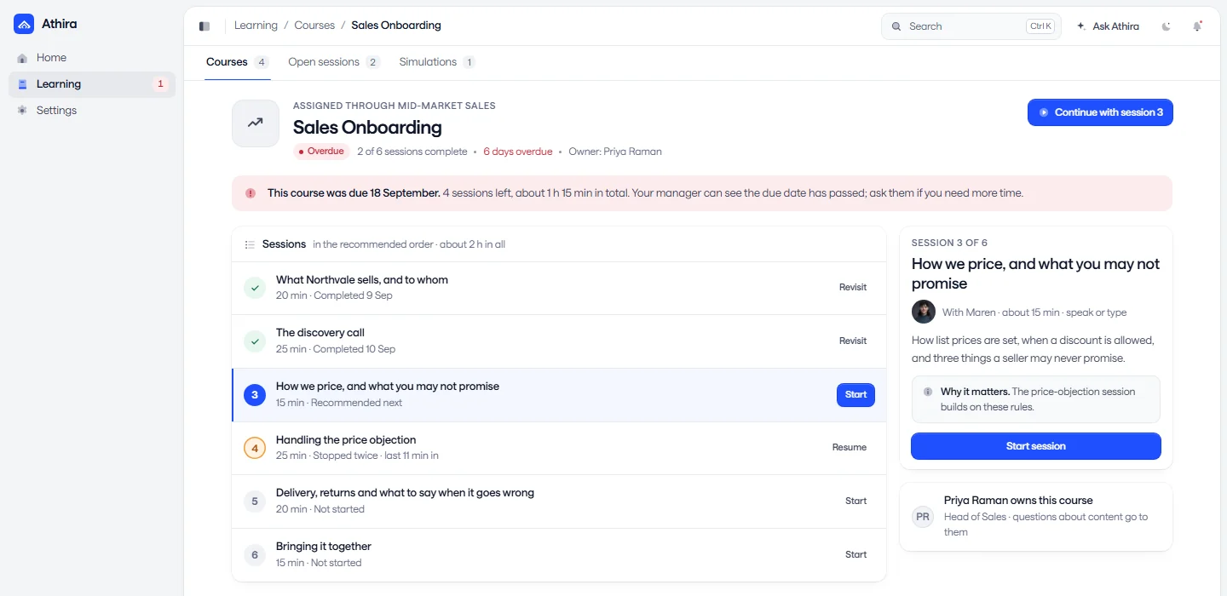Switch to the Courses tab
The image size is (1227, 596).
coord(238,62)
